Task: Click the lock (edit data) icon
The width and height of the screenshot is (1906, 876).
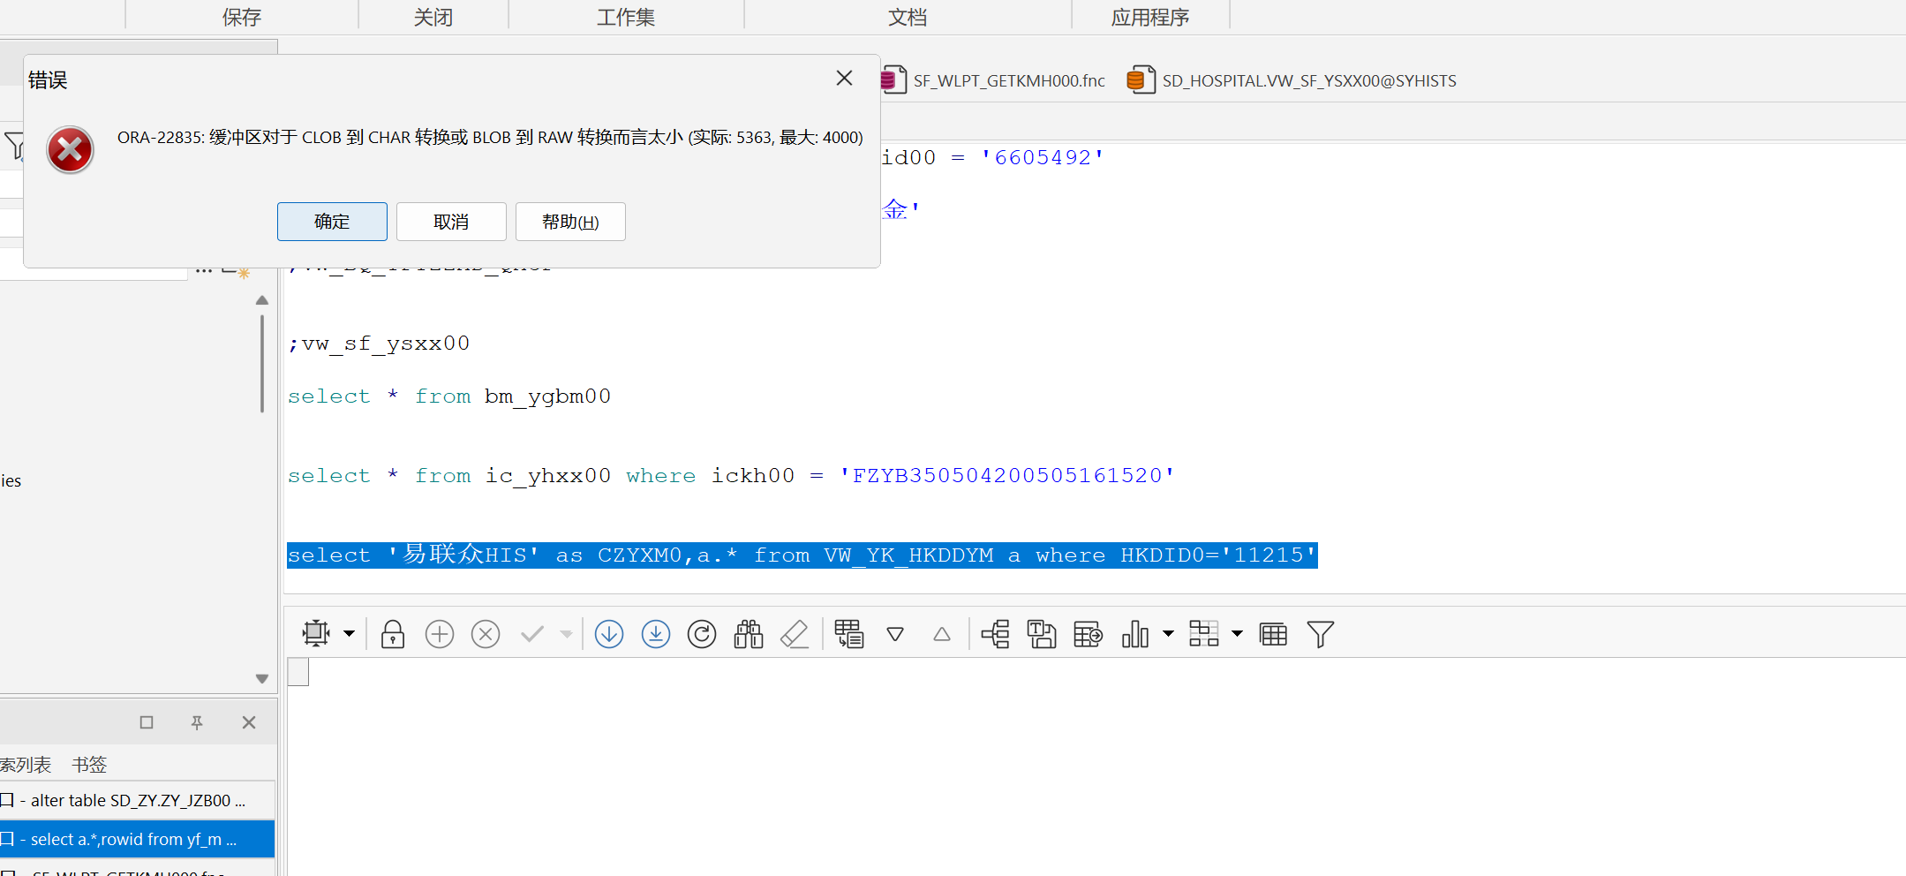Action: [x=393, y=634]
